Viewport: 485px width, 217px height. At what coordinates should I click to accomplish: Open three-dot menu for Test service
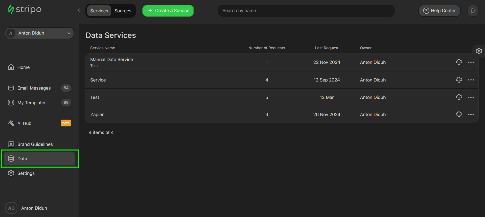[471, 97]
